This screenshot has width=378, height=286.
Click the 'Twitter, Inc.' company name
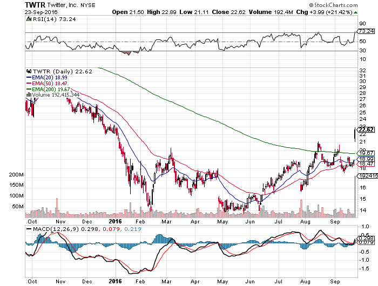pyautogui.click(x=63, y=5)
